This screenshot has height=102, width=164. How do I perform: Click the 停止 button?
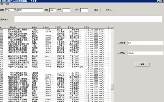(x=96, y=10)
